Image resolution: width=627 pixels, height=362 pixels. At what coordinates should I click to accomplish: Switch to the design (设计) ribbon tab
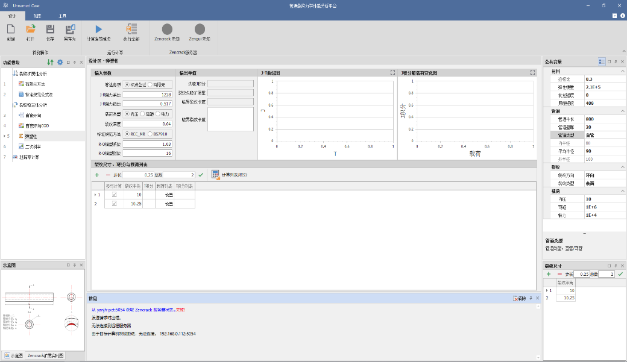coord(13,16)
